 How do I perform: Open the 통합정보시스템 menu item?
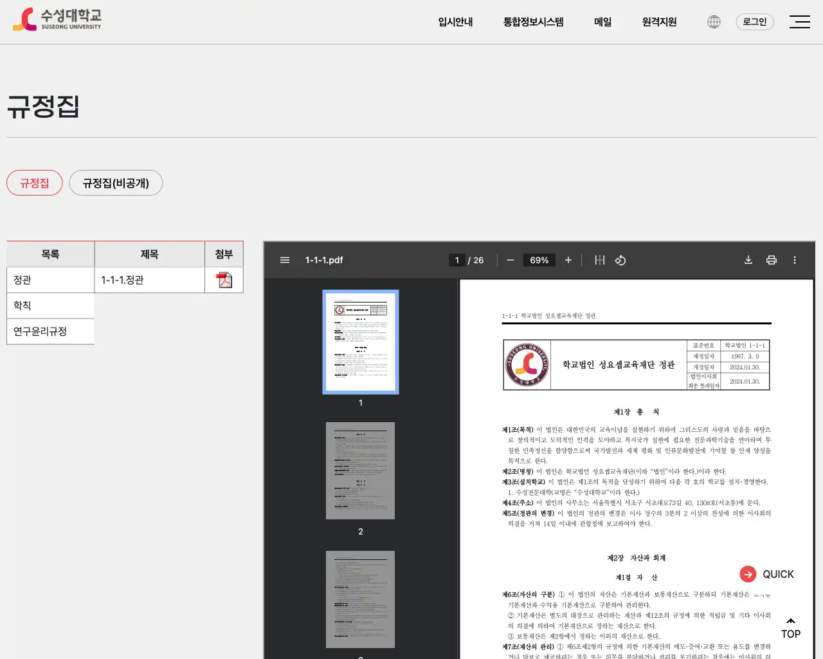click(533, 21)
